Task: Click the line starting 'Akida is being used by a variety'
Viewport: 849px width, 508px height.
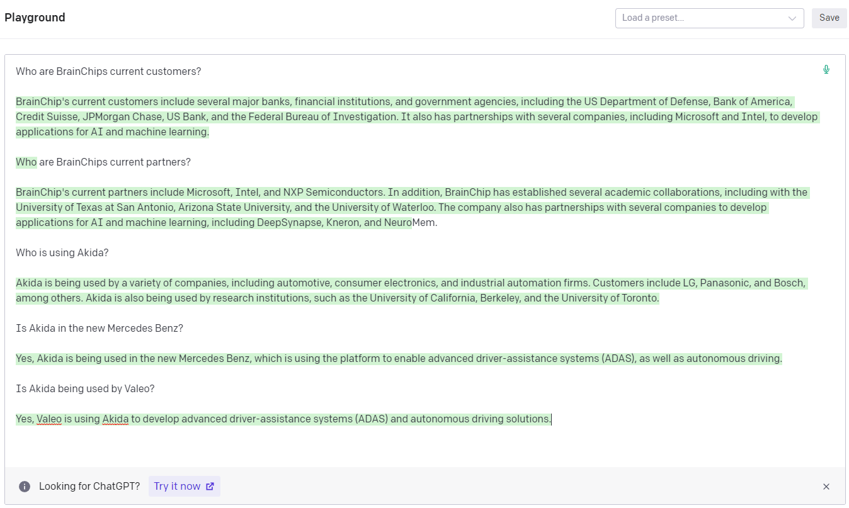Action: click(411, 283)
